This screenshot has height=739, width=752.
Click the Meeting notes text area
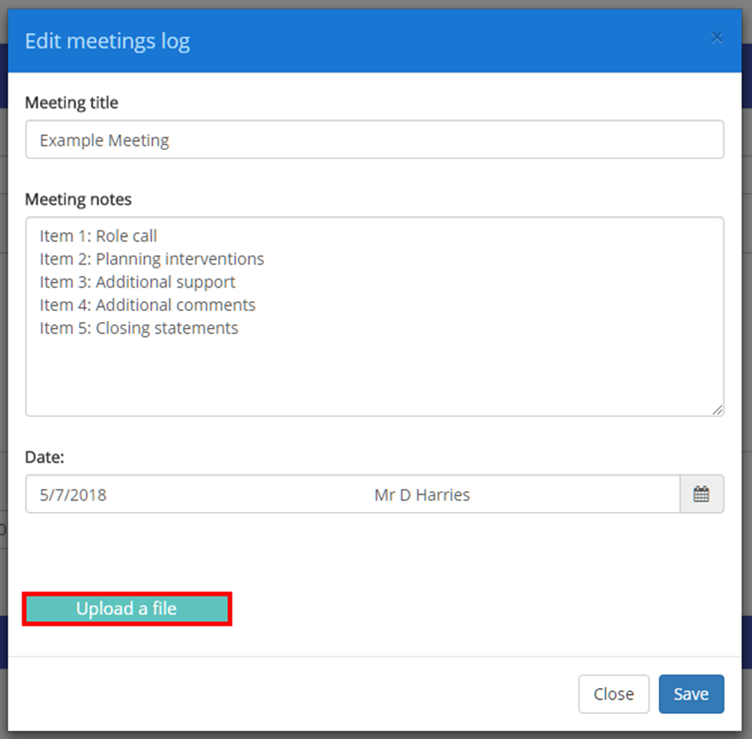375,315
